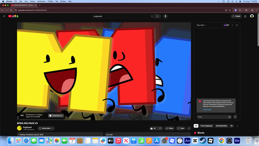Open CapCut from the dock
This screenshot has height=146, width=259.
click(x=195, y=141)
